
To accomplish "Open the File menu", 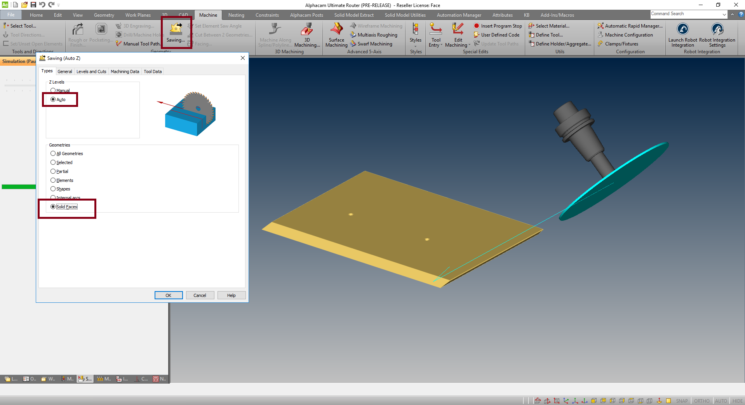I will [x=11, y=15].
